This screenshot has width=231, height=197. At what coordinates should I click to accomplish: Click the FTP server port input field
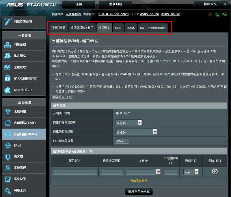[x=122, y=141]
